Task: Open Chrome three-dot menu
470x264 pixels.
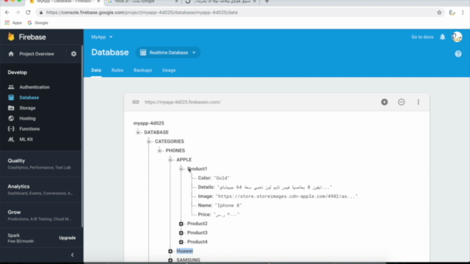Action: [463, 12]
